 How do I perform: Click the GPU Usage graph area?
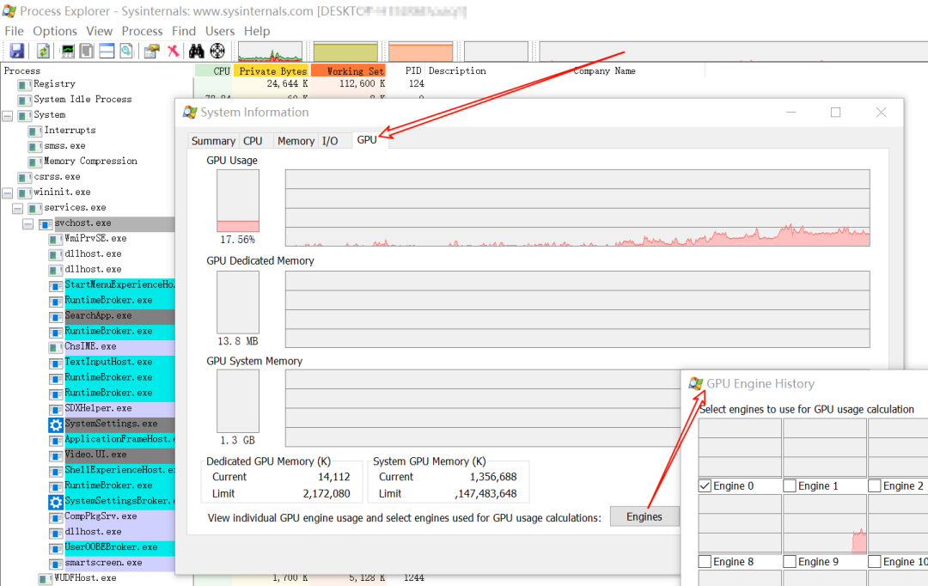coord(577,208)
